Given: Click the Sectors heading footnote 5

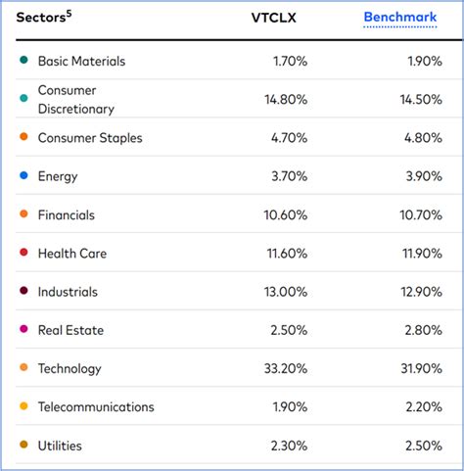Looking at the screenshot, I should tap(69, 14).
